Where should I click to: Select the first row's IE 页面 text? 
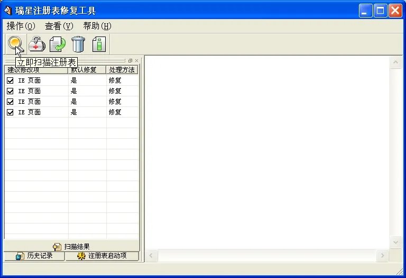pyautogui.click(x=29, y=80)
